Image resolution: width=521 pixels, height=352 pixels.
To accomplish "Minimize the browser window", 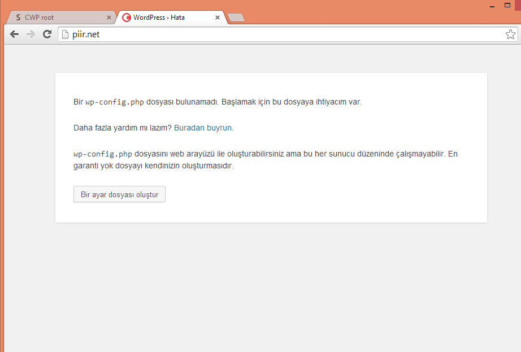I will [x=492, y=6].
